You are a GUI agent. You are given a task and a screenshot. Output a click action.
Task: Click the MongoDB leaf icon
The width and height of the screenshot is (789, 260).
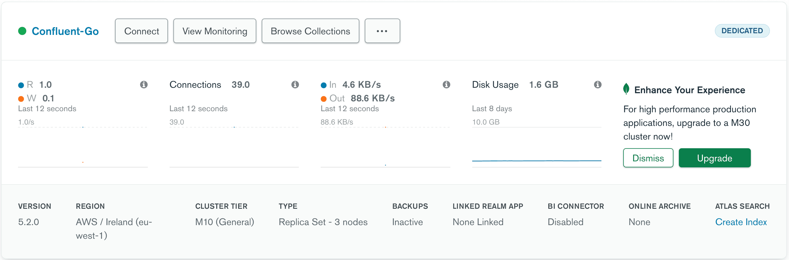[x=626, y=89]
